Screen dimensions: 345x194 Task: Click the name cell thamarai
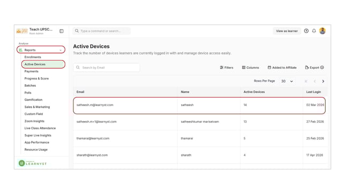(187, 138)
